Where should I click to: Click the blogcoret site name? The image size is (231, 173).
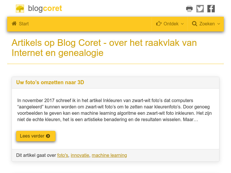[45, 8]
